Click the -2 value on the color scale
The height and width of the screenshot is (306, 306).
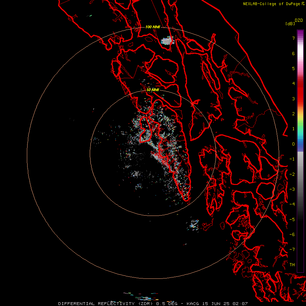[x=292, y=174]
